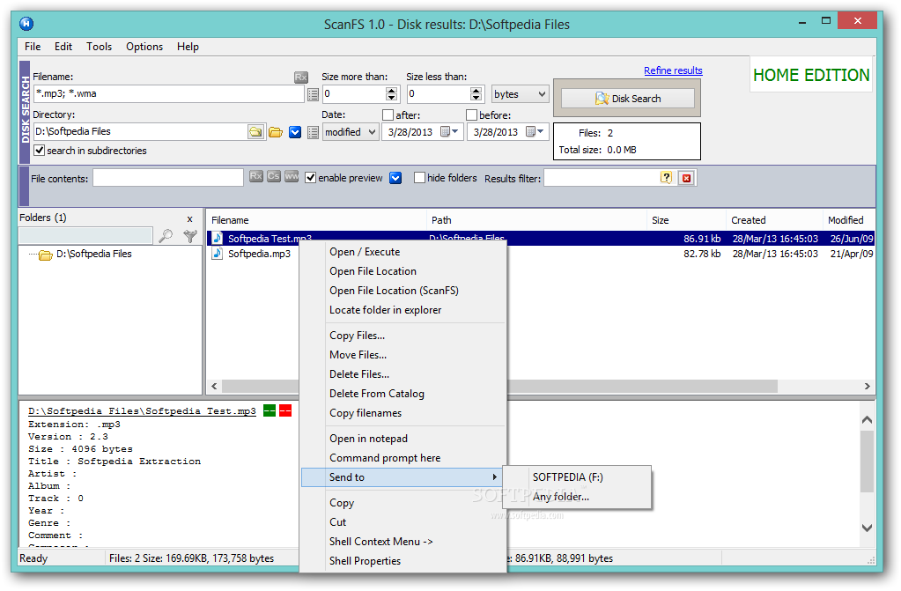Image resolution: width=901 pixels, height=591 pixels.
Task: Click the Path column header
Action: click(x=536, y=220)
